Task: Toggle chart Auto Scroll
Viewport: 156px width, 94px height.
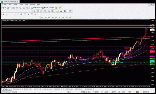Action: 53,11
